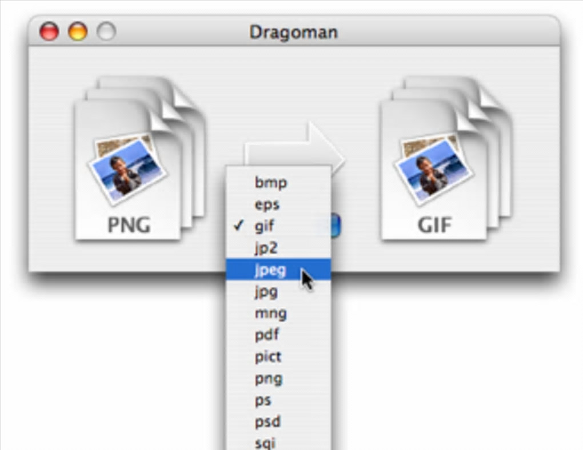This screenshot has width=583, height=450.
Task: Click the PNG source files icon
Action: (139, 158)
